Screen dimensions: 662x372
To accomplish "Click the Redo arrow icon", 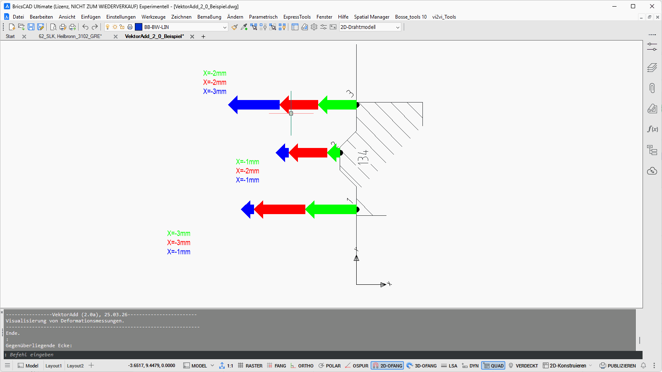I will pyautogui.click(x=95, y=27).
